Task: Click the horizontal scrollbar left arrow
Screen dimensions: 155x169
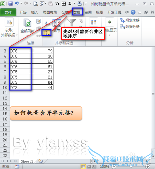Action: pos(95,161)
